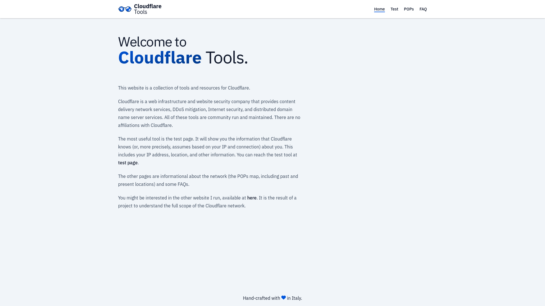Click 'This website is a collection' sentence

184,88
